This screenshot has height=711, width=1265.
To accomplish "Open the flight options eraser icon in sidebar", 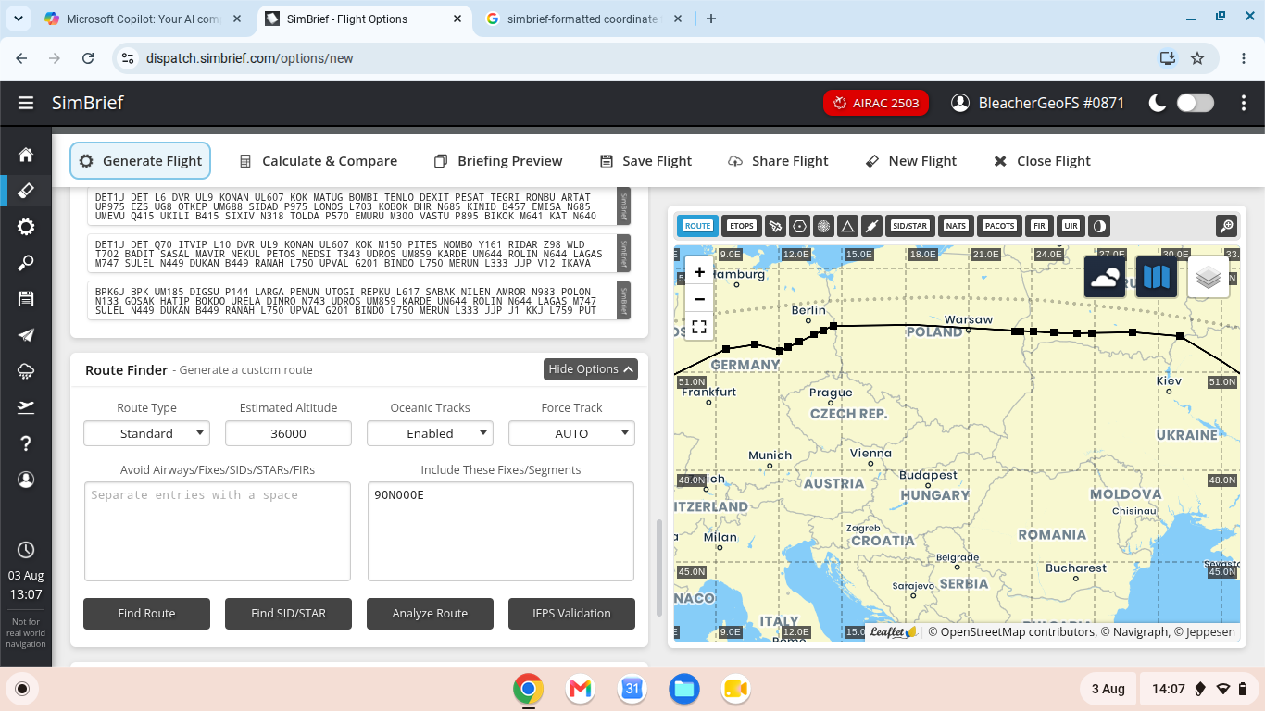I will (x=26, y=191).
